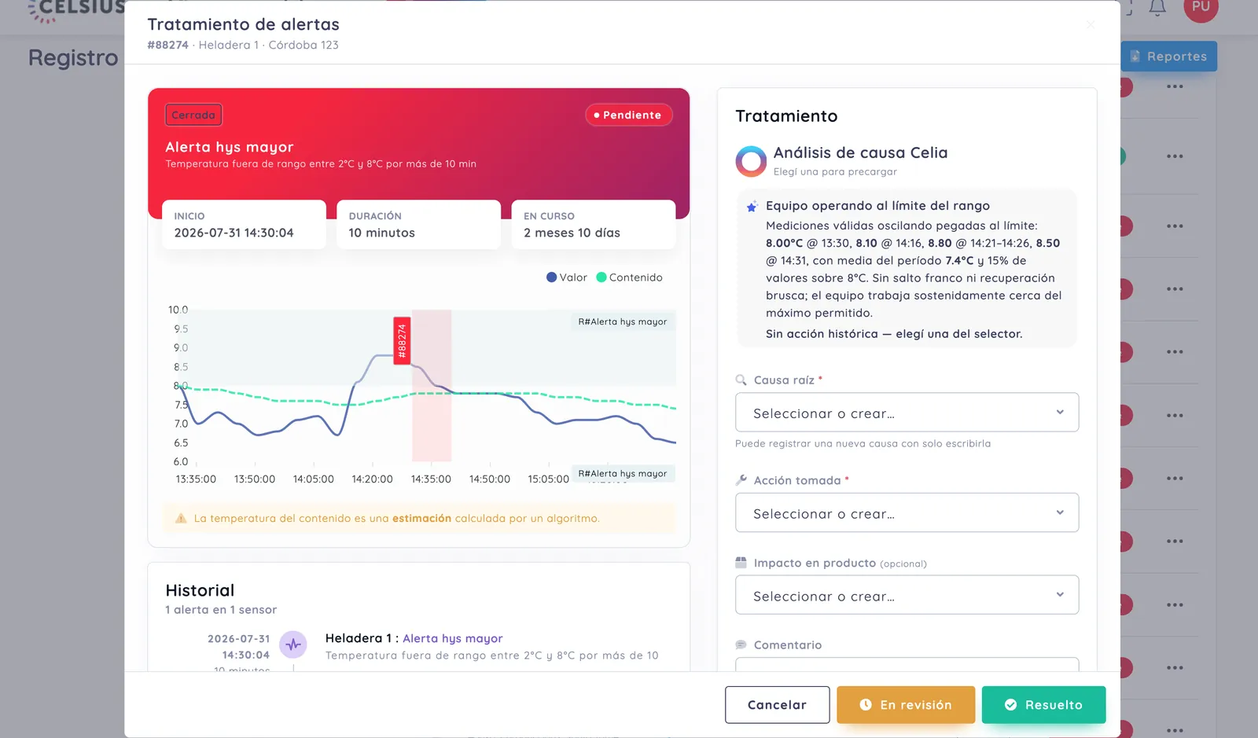Click the pulse icon in the Historial entry
The width and height of the screenshot is (1258, 738).
point(293,645)
